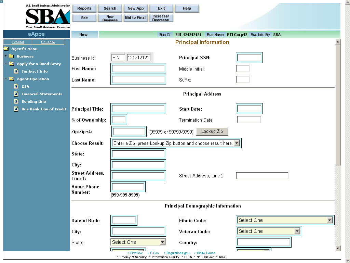Select the New App menu button
Image resolution: width=350 pixels, height=263 pixels.
pos(136,8)
